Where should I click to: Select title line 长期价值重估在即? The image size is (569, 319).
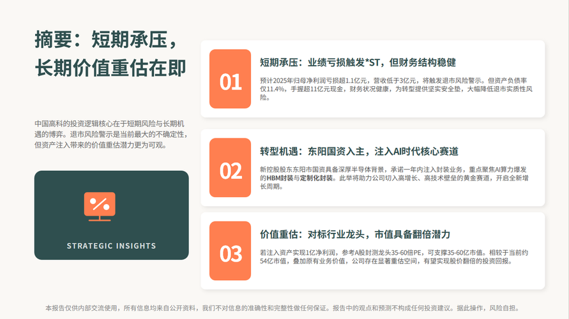[110, 68]
